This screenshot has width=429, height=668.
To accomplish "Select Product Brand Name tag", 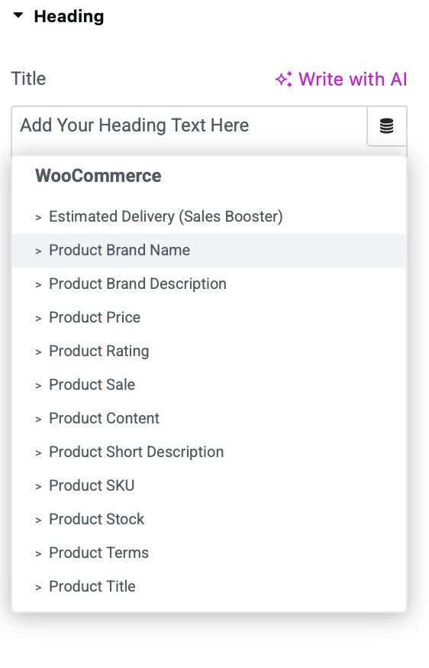I will pyautogui.click(x=209, y=251).
